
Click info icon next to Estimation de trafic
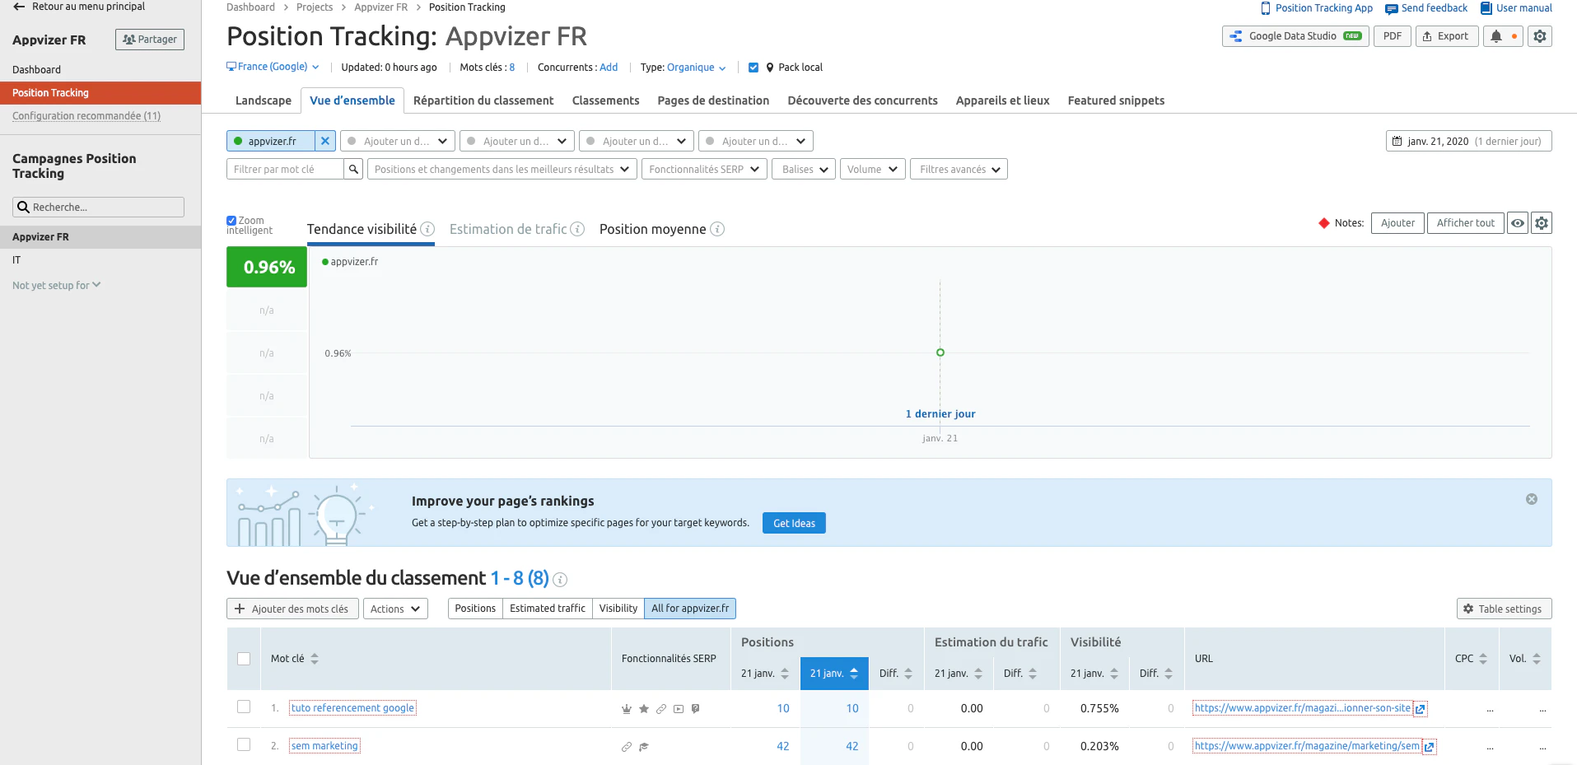[x=577, y=229]
